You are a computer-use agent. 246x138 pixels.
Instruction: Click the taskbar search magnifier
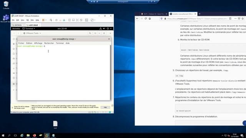coord(9,135)
